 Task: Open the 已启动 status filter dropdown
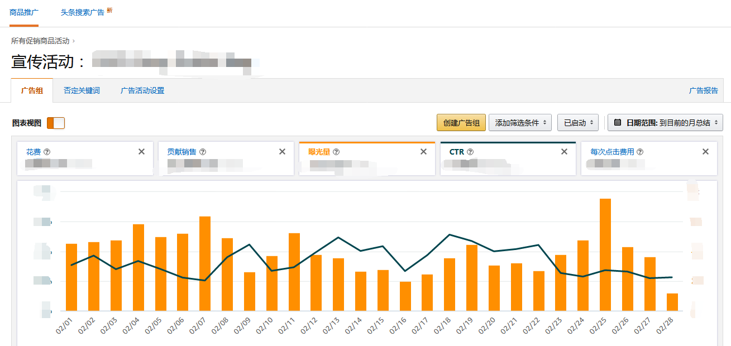click(577, 122)
